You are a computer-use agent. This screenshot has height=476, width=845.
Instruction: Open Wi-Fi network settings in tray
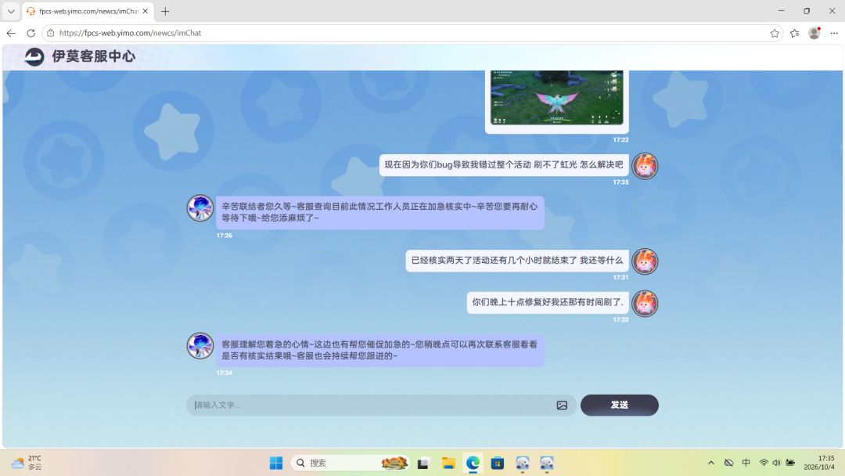click(x=764, y=463)
